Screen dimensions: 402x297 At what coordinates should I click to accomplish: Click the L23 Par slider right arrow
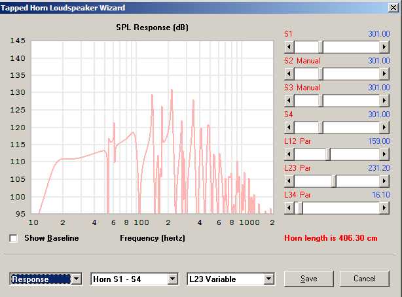pos(384,181)
